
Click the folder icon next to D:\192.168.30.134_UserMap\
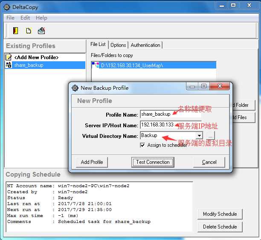[x=96, y=65]
